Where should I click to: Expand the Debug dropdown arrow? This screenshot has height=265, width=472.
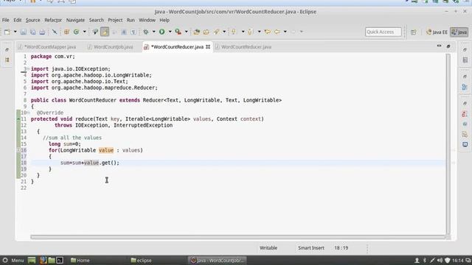(154, 32)
